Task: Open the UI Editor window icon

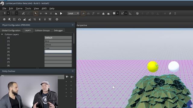Action: point(50,19)
